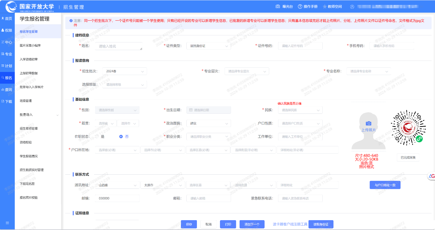The image size is (435, 230).
Task: Click the 读取身份证 button
Action: pyautogui.click(x=321, y=224)
